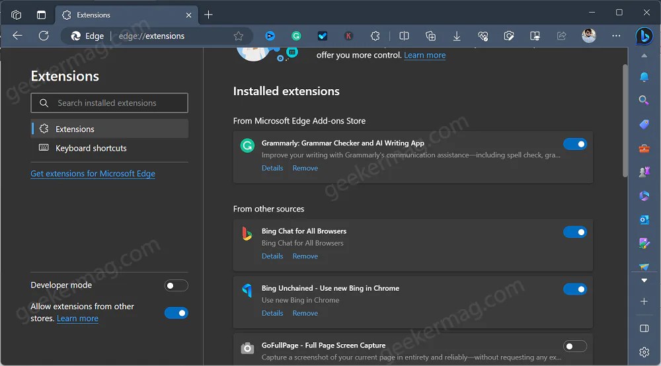
Task: Open the red K extension toolbar icon
Action: click(x=348, y=36)
